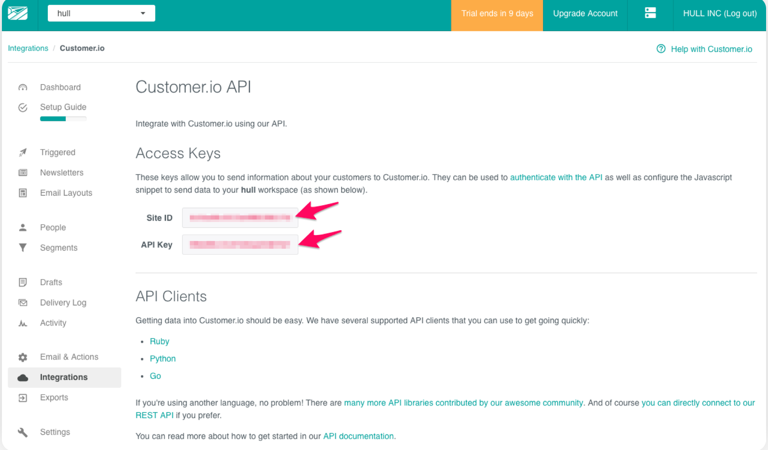Click the People person icon

pyautogui.click(x=23, y=227)
